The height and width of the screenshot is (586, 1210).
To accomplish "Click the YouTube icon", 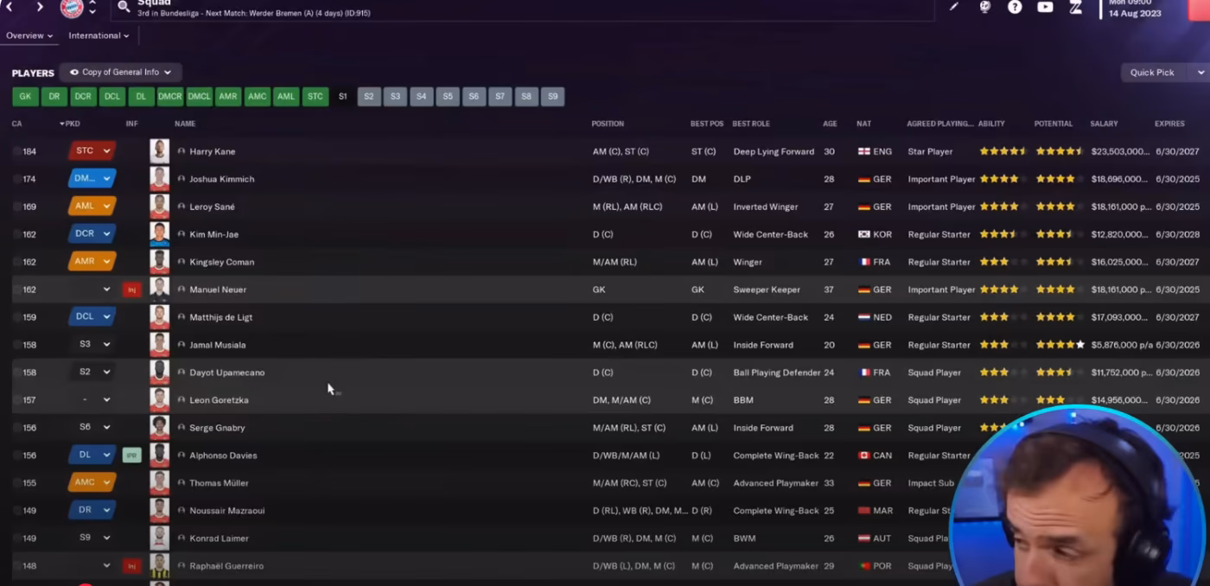I will (x=1045, y=7).
